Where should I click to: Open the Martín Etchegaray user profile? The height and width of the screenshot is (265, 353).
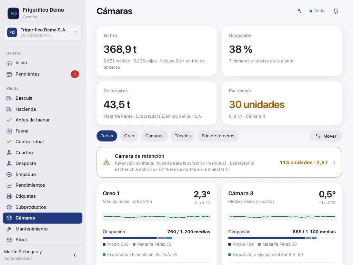pyautogui.click(x=23, y=255)
